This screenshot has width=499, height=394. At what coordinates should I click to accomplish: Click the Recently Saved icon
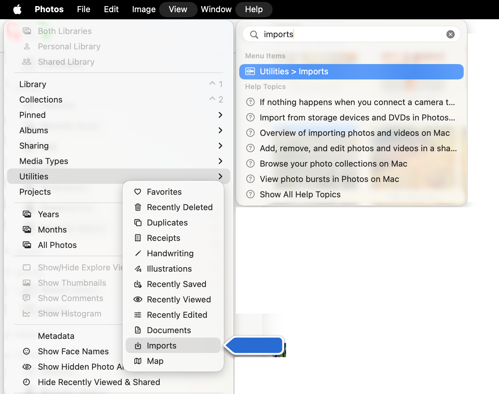point(138,284)
